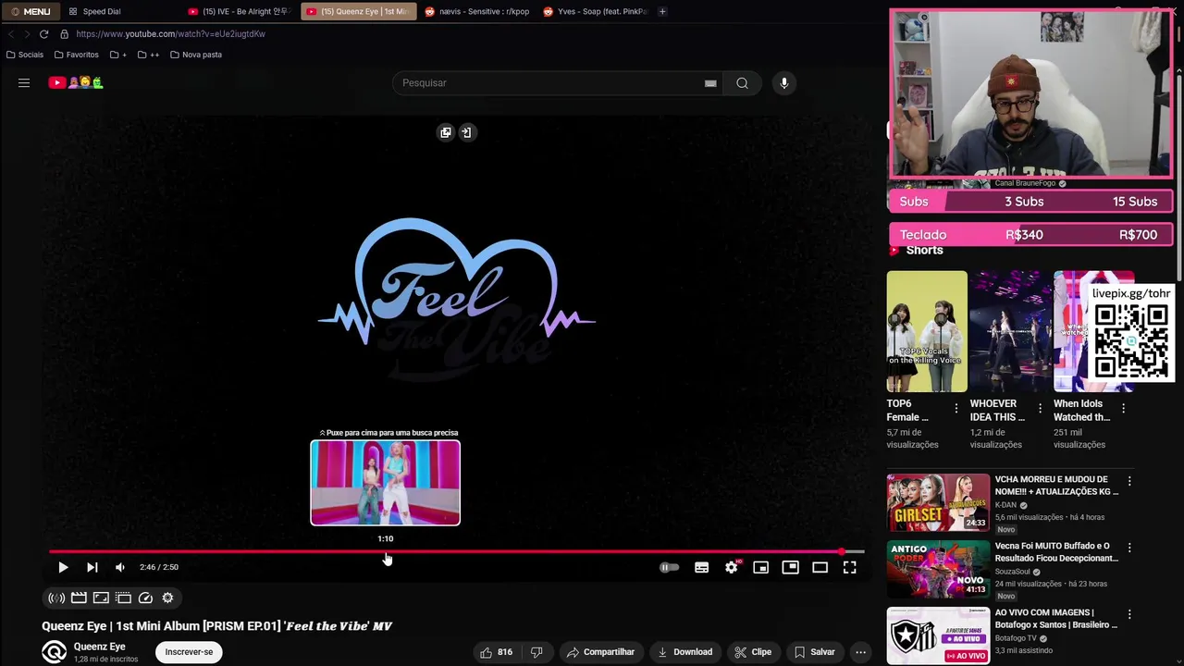
Task: Click the pop-out window icon above video
Action: tap(446, 132)
